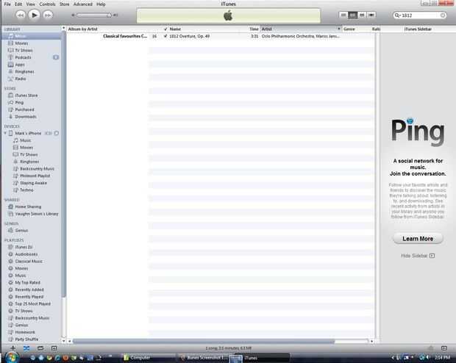Open My Top Rated playlist
The width and height of the screenshot is (456, 363).
pos(28,282)
